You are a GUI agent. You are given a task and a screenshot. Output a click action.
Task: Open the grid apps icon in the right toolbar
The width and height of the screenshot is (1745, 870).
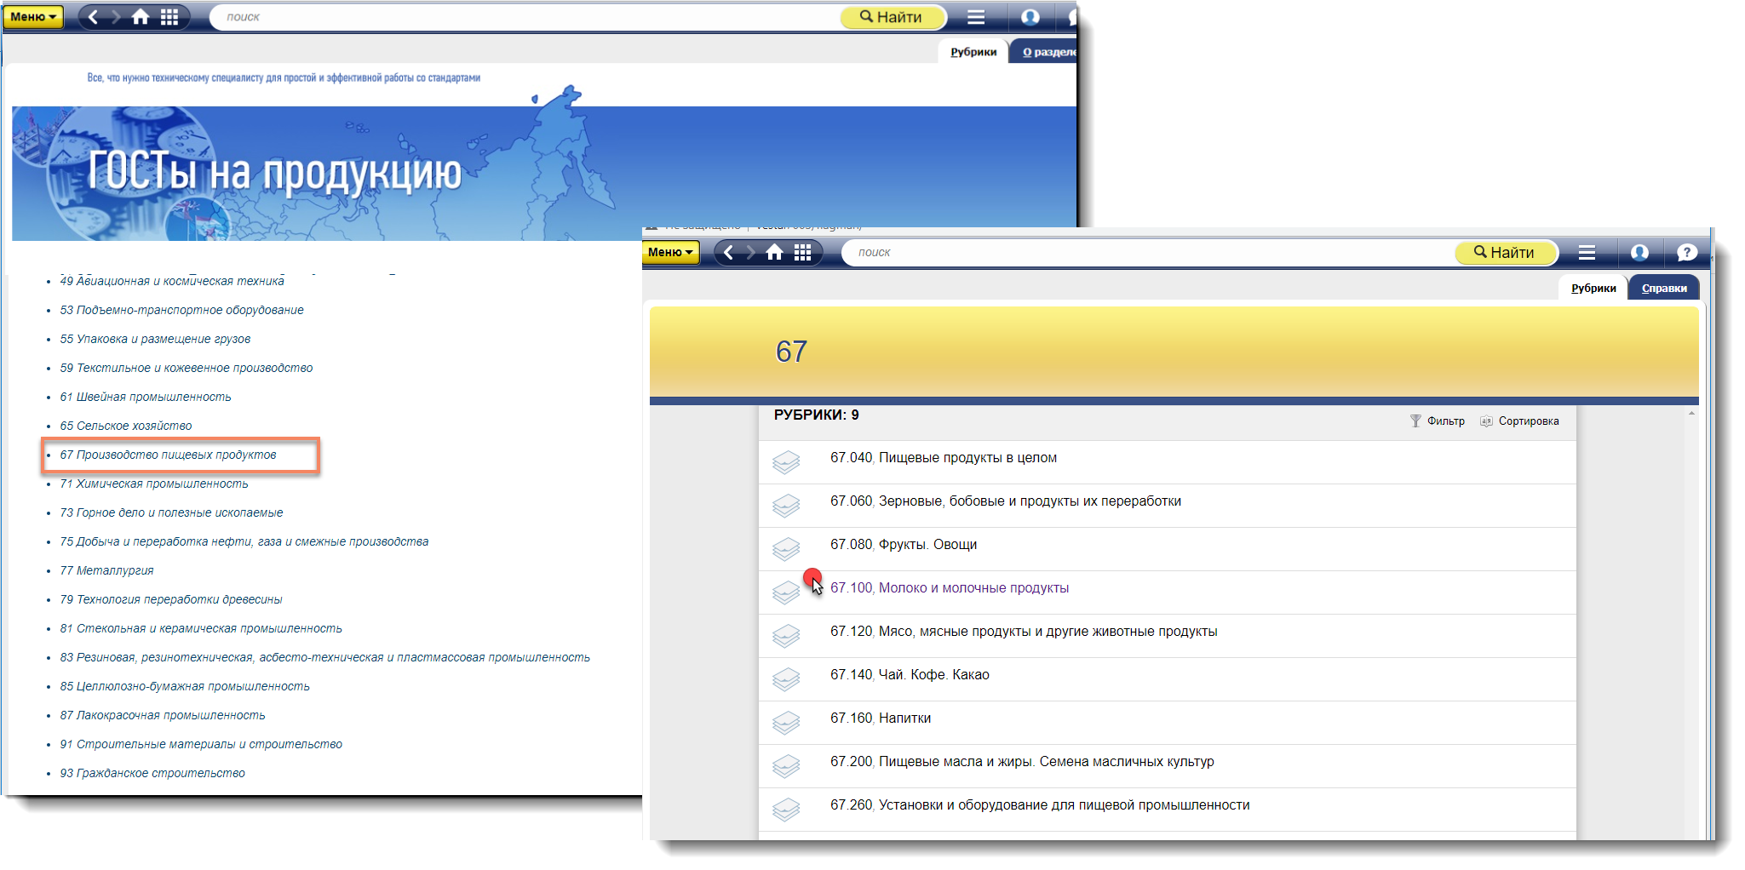click(x=802, y=253)
